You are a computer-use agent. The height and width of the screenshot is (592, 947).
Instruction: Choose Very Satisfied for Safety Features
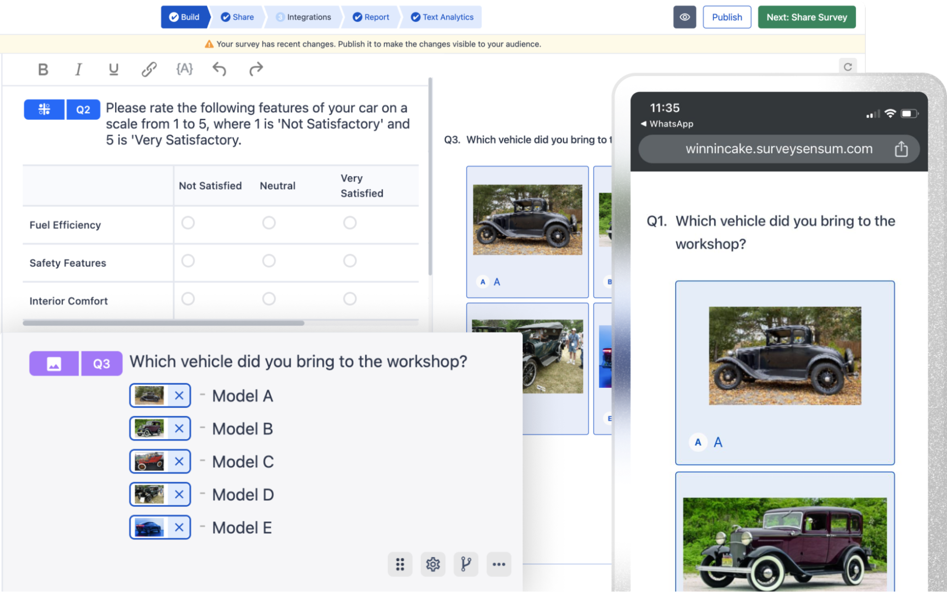click(350, 260)
